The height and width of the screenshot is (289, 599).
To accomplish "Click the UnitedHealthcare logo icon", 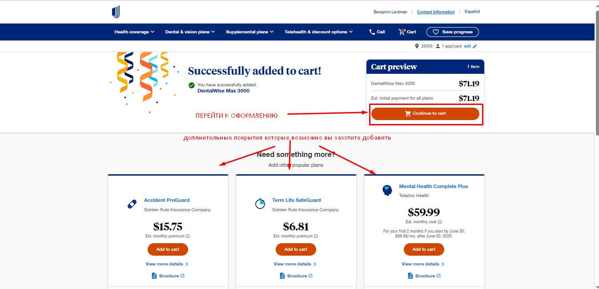I will coord(116,12).
